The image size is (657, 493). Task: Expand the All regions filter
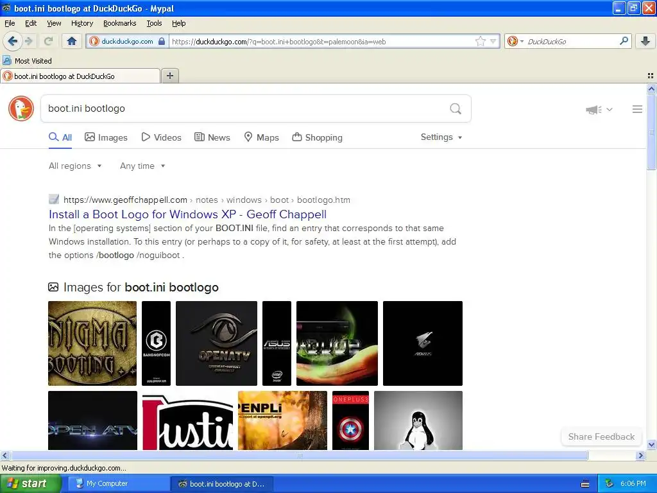tap(75, 166)
